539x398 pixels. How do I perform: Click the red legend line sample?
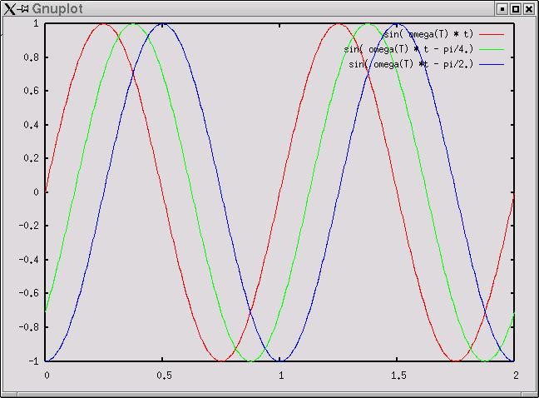click(x=491, y=34)
